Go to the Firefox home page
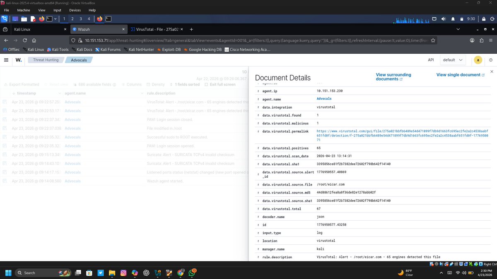This screenshot has width=497, height=279. [34, 40]
